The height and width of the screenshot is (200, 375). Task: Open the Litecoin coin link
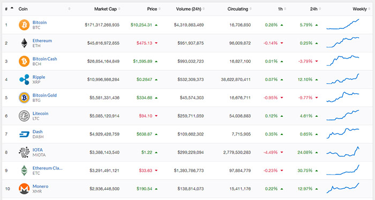coord(40,114)
